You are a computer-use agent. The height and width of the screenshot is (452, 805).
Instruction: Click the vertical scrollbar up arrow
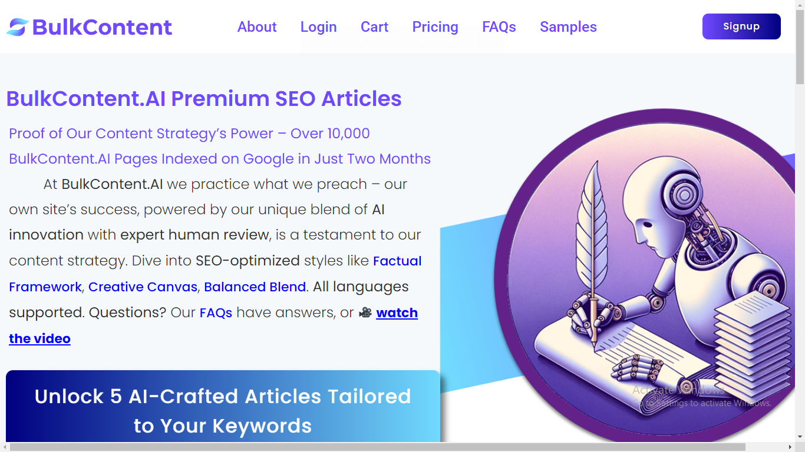(x=800, y=5)
